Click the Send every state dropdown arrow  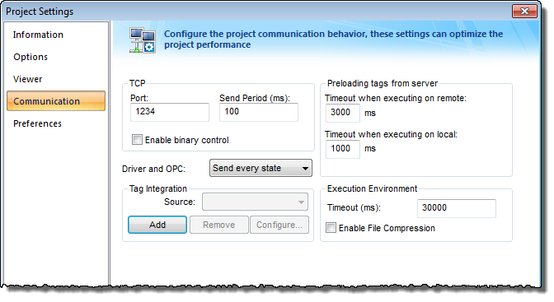pos(305,169)
